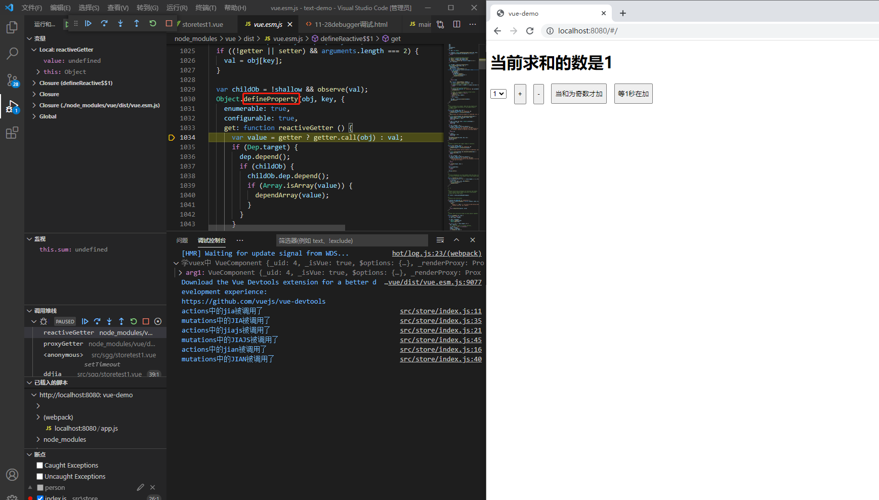Open a new Chrome tab
Viewport: 879px width, 500px height.
[x=623, y=13]
